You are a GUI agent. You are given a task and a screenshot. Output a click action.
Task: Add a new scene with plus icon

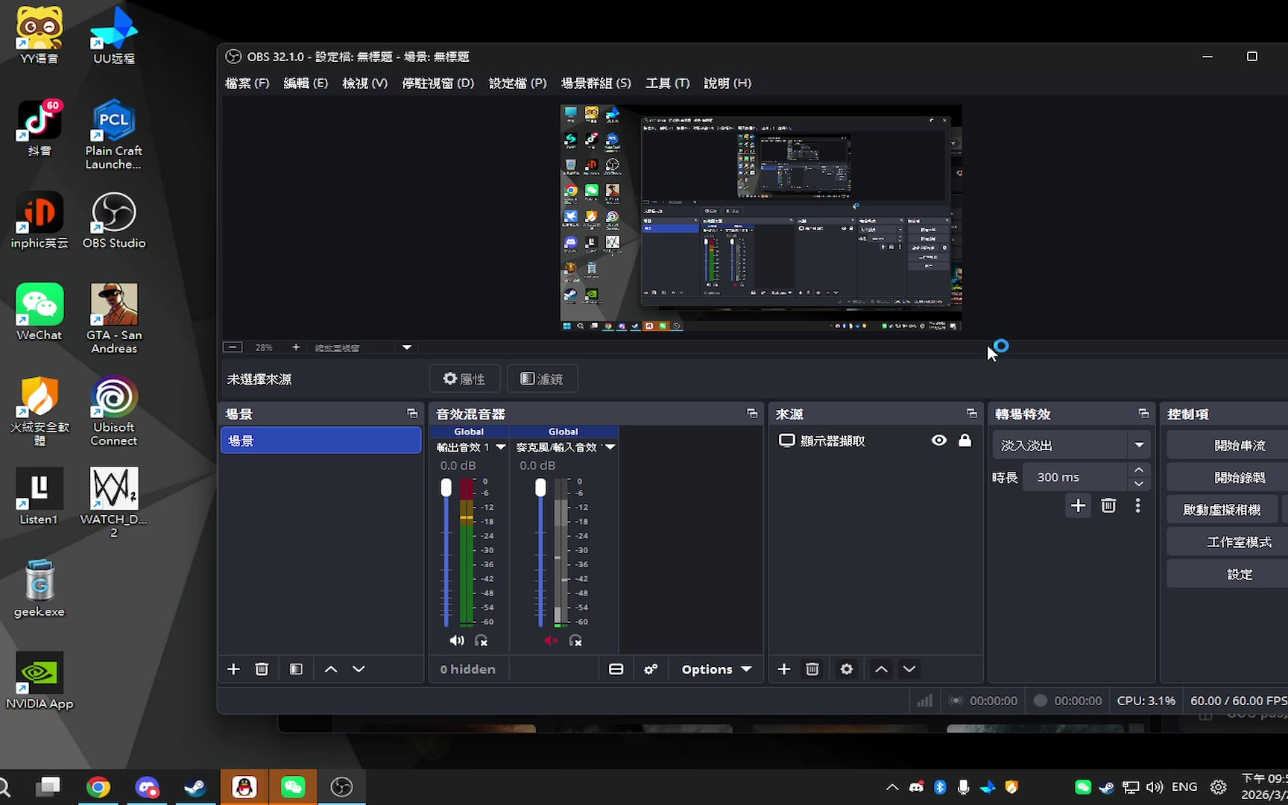tap(233, 669)
